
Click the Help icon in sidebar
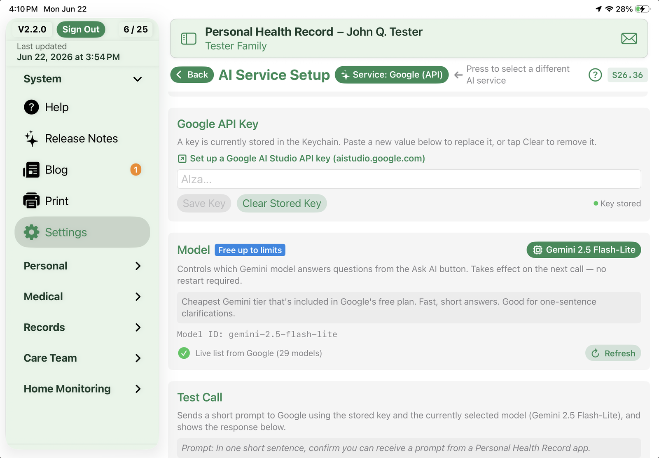point(31,107)
